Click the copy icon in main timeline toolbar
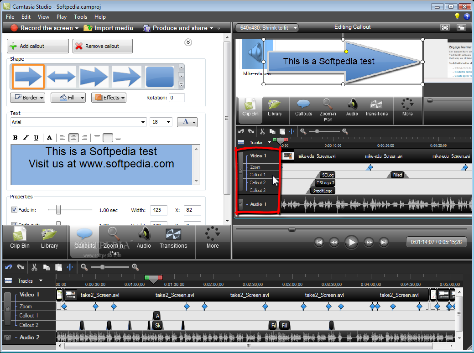Image resolution: width=474 pixels, height=353 pixels. (x=46, y=267)
